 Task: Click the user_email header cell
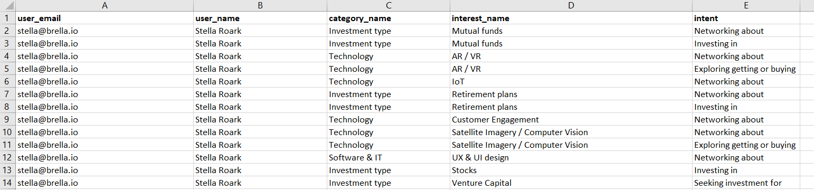point(105,18)
